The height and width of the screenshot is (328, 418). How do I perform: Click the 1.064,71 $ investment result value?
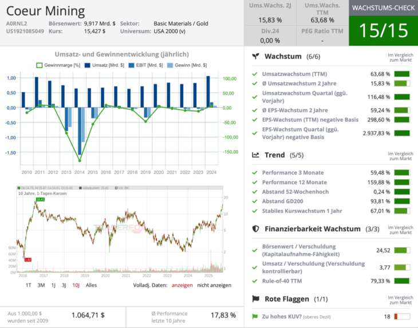click(x=88, y=315)
